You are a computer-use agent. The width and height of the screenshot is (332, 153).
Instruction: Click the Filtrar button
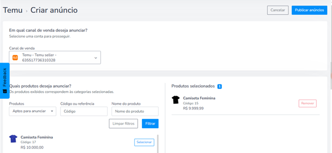(150, 123)
